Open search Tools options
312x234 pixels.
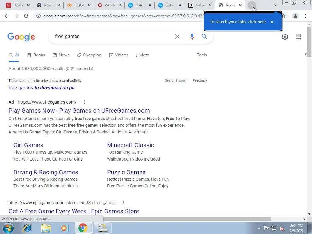tap(202, 55)
